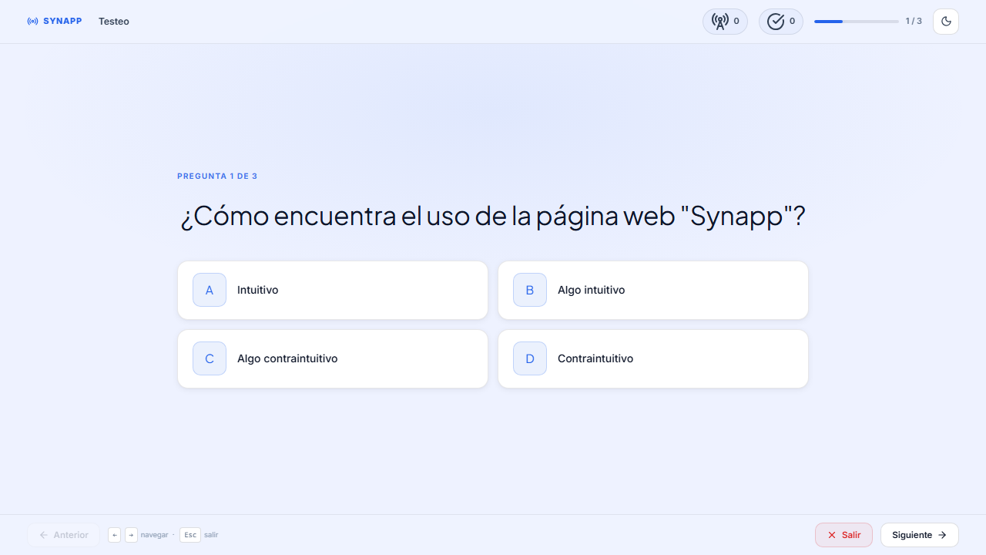
Task: Click the Esc key hint
Action: (190, 535)
